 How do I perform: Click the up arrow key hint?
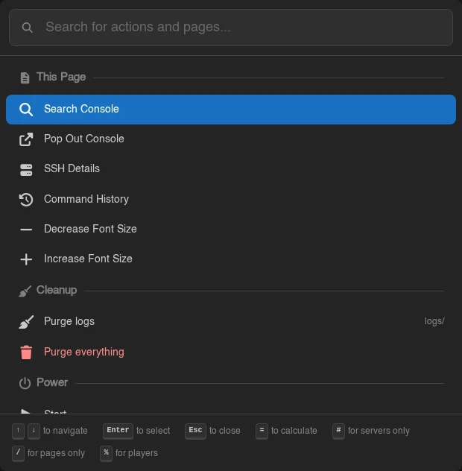(x=19, y=431)
